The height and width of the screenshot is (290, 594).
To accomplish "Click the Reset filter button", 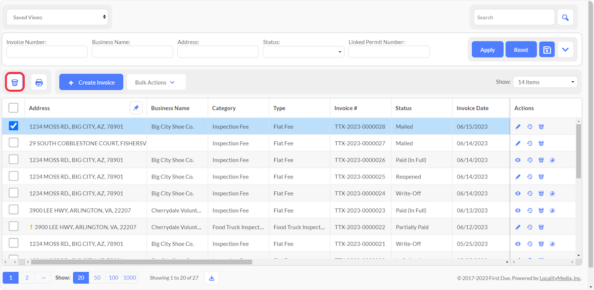I will pos(521,50).
